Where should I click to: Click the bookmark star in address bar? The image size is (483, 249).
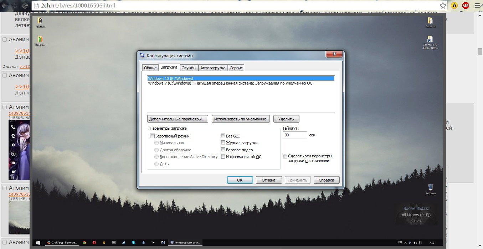coord(443,5)
